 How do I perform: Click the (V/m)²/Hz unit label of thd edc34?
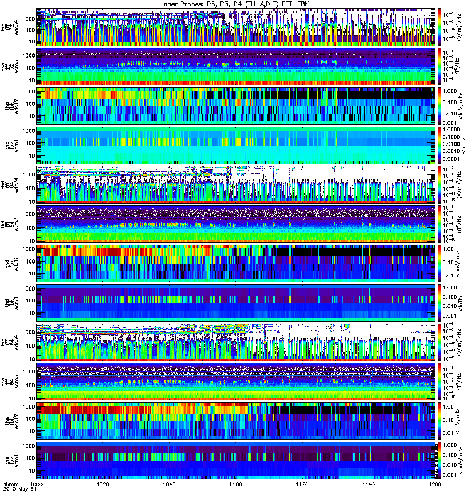tap(460, 184)
